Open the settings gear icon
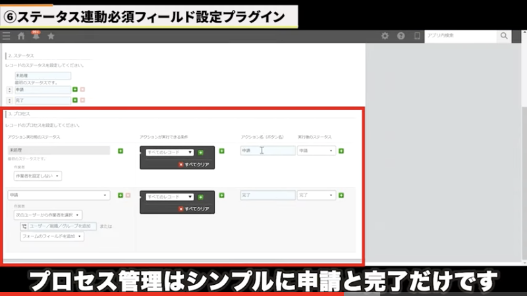The height and width of the screenshot is (296, 527). (385, 36)
